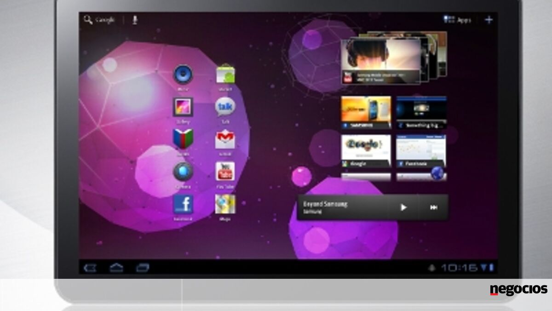Open the Facebook app
Viewport: 552px width, 311px height.
click(183, 204)
